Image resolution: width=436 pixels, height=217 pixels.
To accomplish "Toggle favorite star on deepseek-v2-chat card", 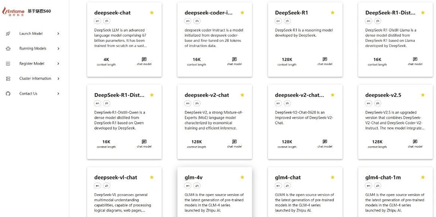I will click(x=242, y=95).
